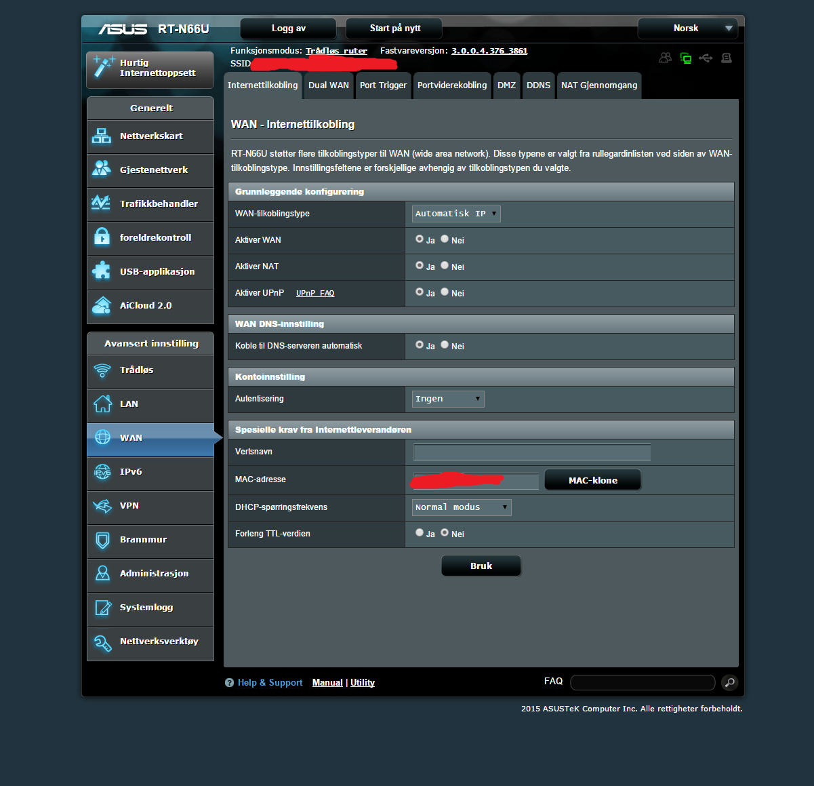
Task: Click the WAN globe icon
Action: pyautogui.click(x=102, y=437)
